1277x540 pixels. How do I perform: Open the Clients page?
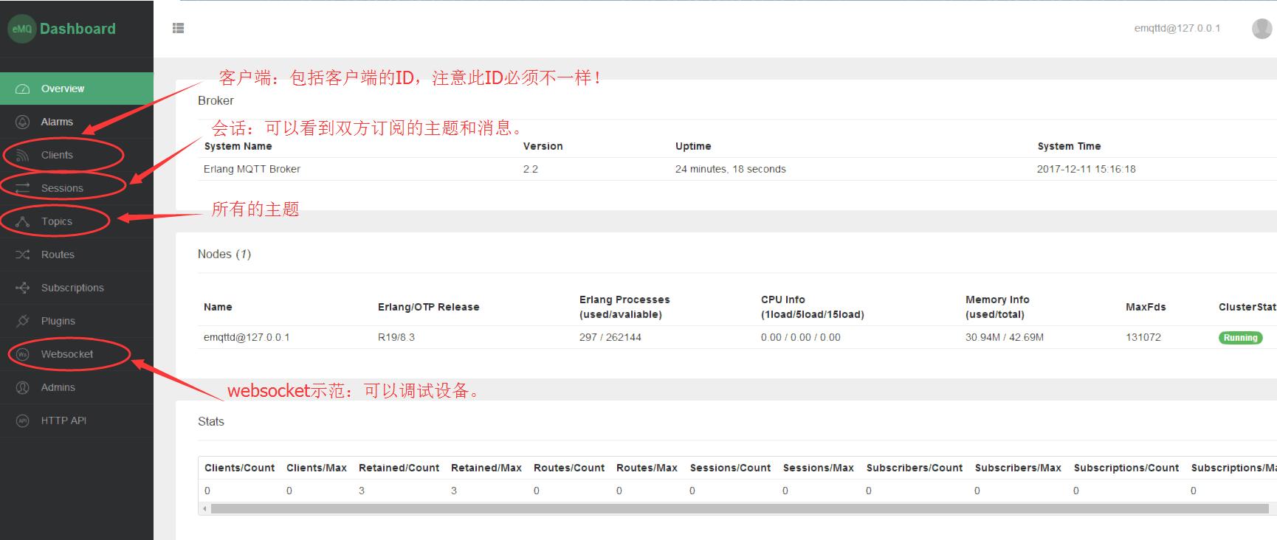pos(57,155)
